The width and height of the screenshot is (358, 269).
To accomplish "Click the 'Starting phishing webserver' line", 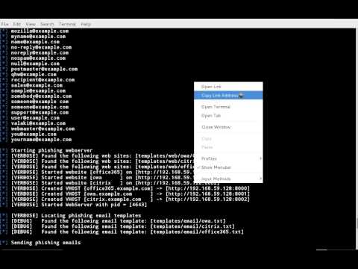I will click(51, 151).
